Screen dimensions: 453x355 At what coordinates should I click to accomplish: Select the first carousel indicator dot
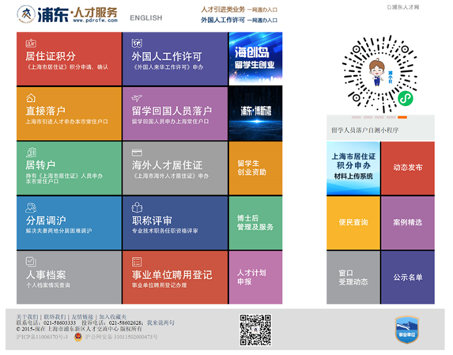pyautogui.click(x=357, y=117)
